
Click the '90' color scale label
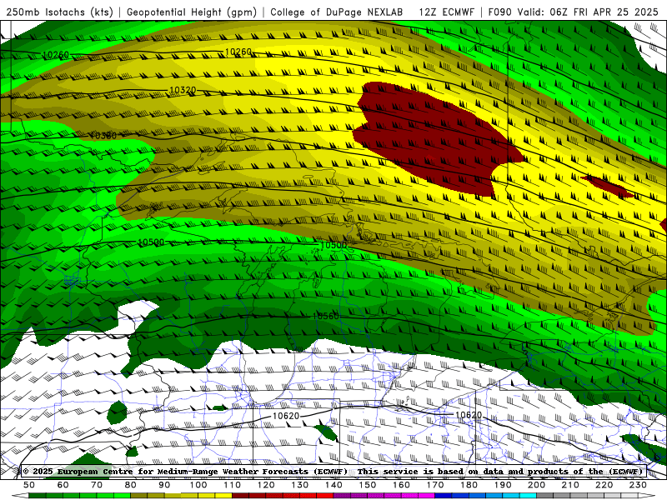[164, 485]
